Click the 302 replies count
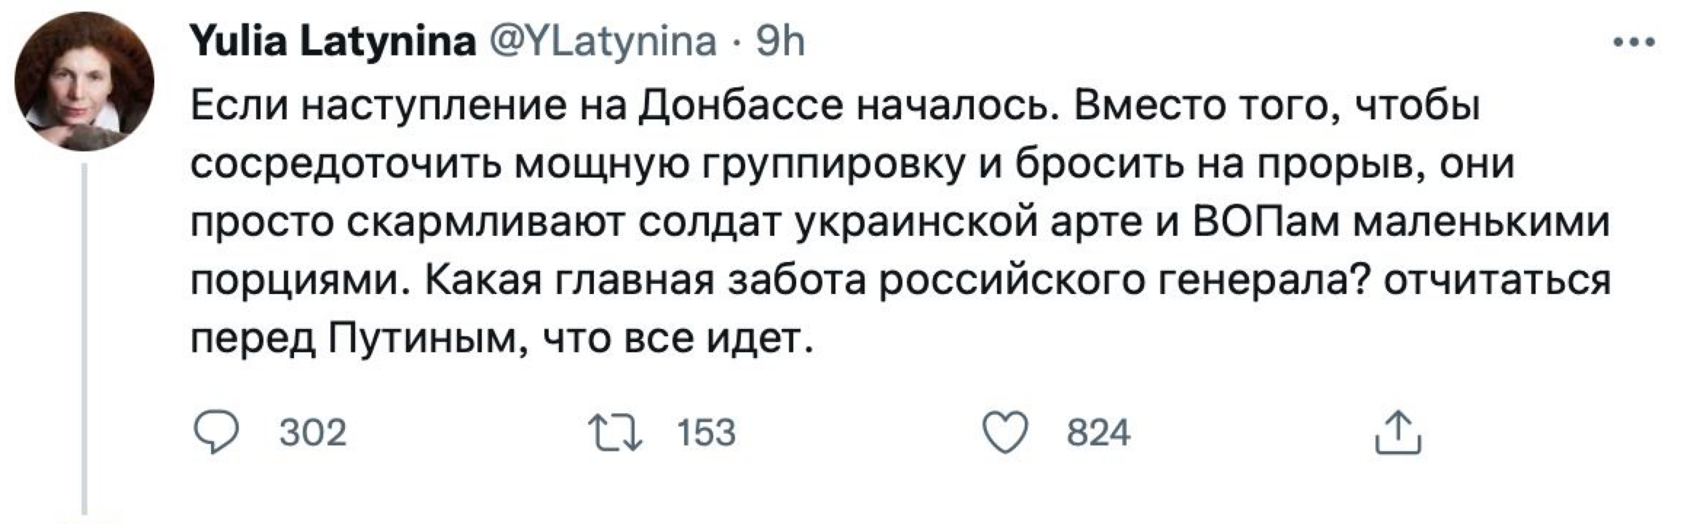Screen dimensions: 1687x524 coord(313,433)
